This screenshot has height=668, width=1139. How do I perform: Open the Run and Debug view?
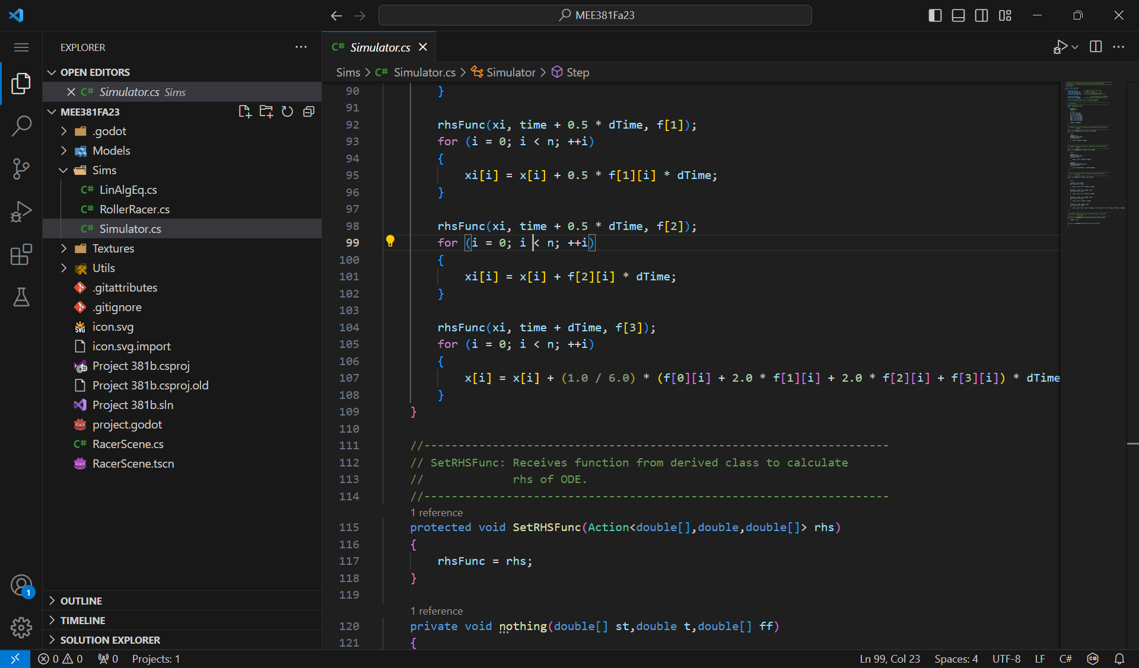(x=21, y=212)
